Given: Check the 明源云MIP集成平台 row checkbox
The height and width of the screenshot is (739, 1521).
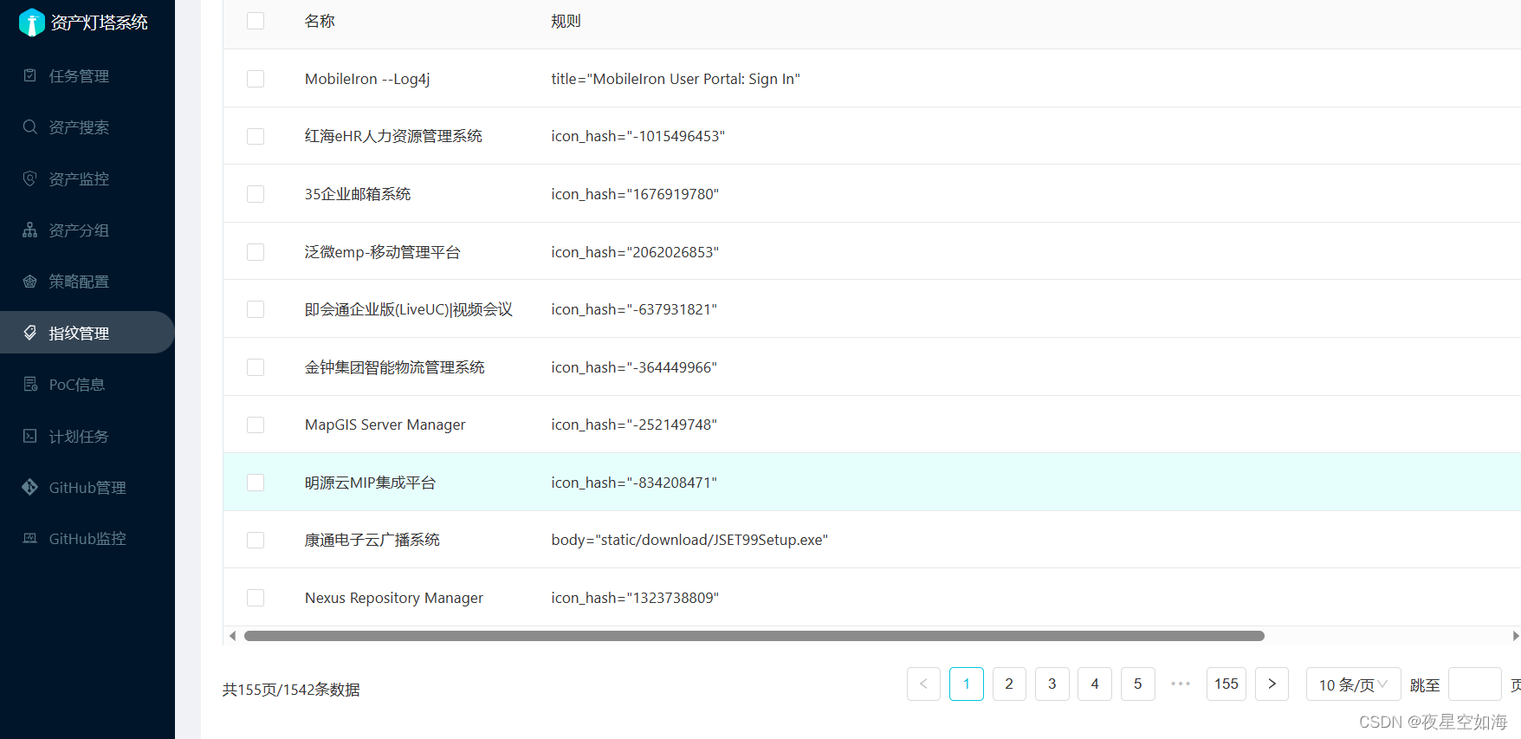Looking at the screenshot, I should 256,483.
